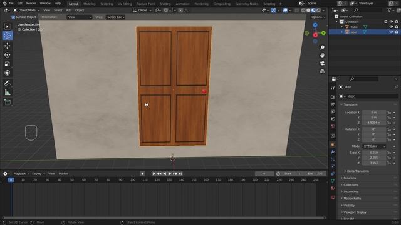Switch to the Modeling workspace tab
Image resolution: width=401 pixels, height=225 pixels.
click(x=89, y=4)
